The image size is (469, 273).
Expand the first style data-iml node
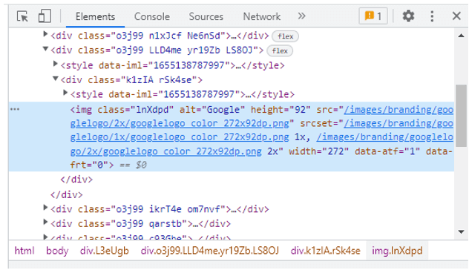coord(55,63)
